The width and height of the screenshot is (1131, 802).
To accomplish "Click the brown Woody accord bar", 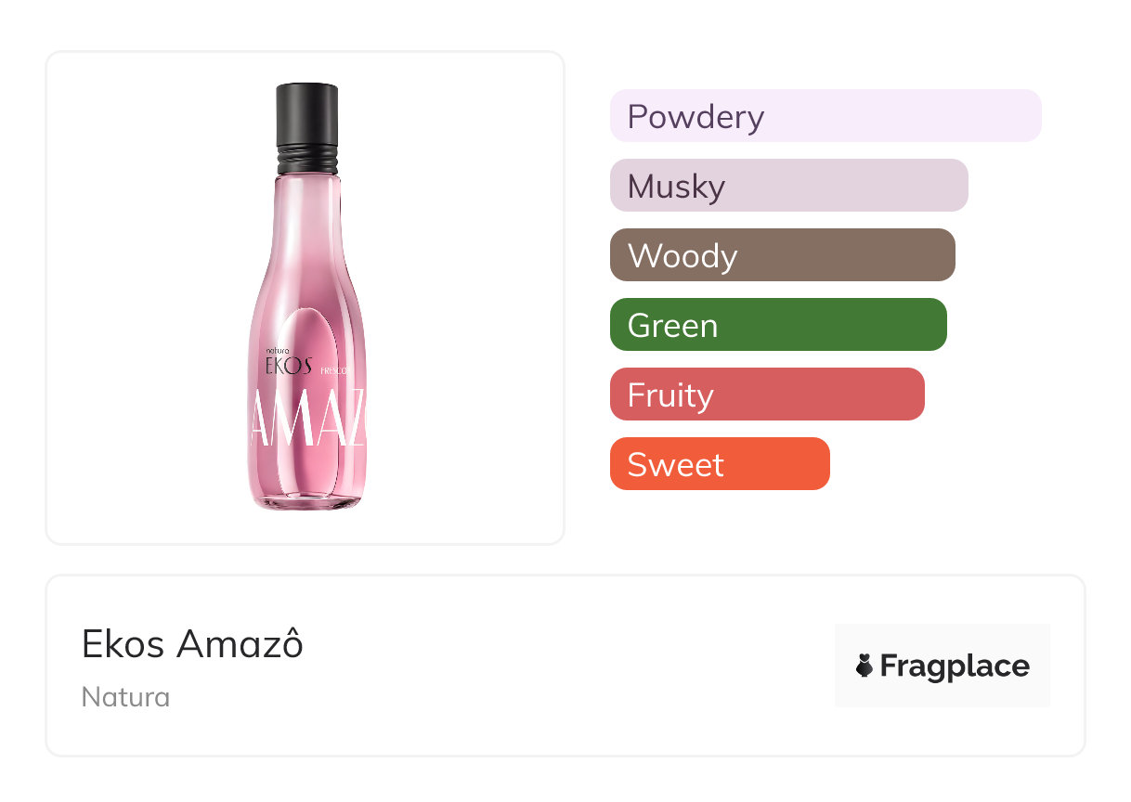I will coord(782,255).
